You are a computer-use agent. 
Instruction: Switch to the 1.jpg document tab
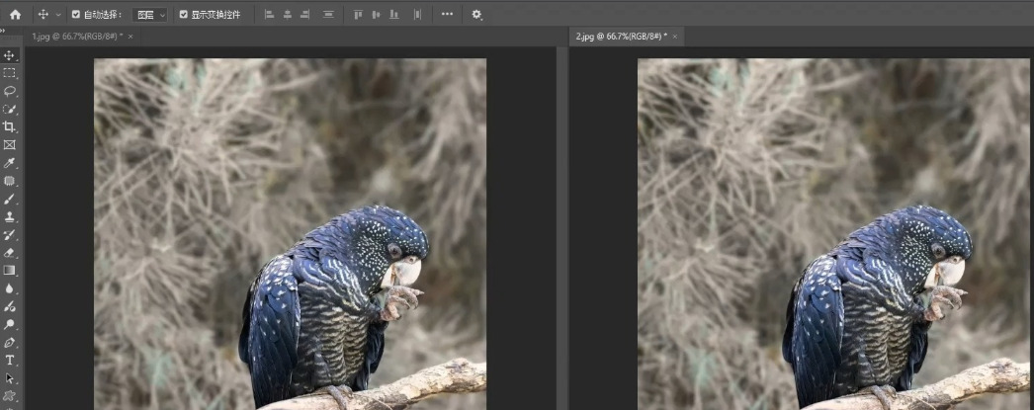(x=75, y=37)
